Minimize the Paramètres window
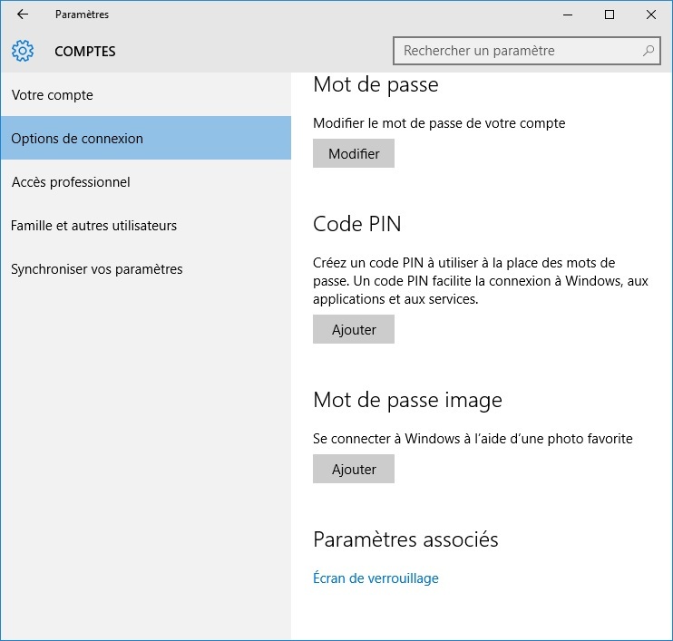This screenshot has height=641, width=673. click(x=568, y=15)
